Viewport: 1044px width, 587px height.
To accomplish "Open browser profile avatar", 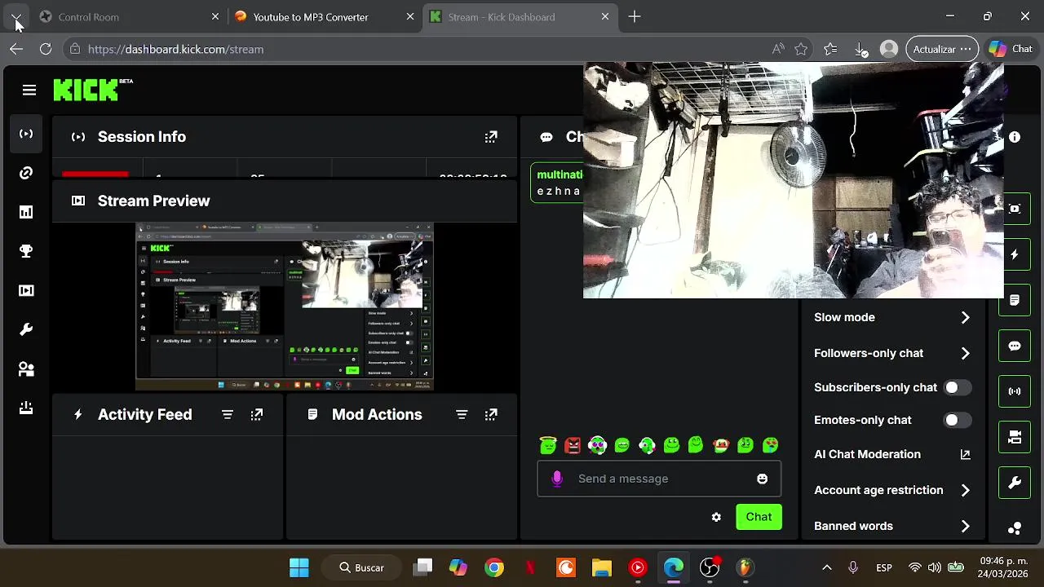I will [889, 49].
